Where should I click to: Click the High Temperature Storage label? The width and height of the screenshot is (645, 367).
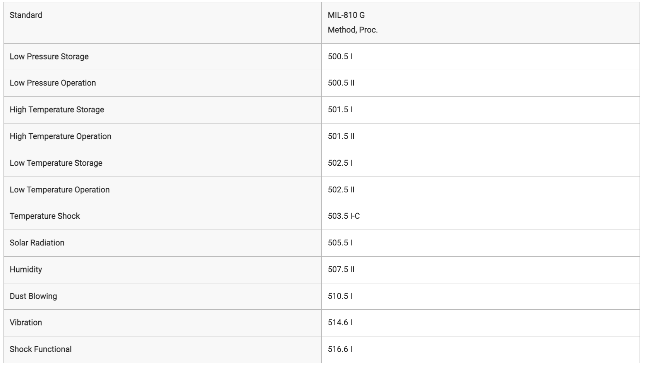(57, 110)
